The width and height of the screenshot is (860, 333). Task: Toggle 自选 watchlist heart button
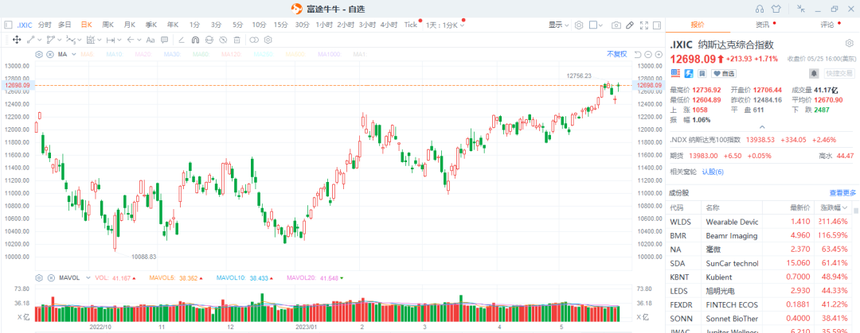pyautogui.click(x=723, y=73)
